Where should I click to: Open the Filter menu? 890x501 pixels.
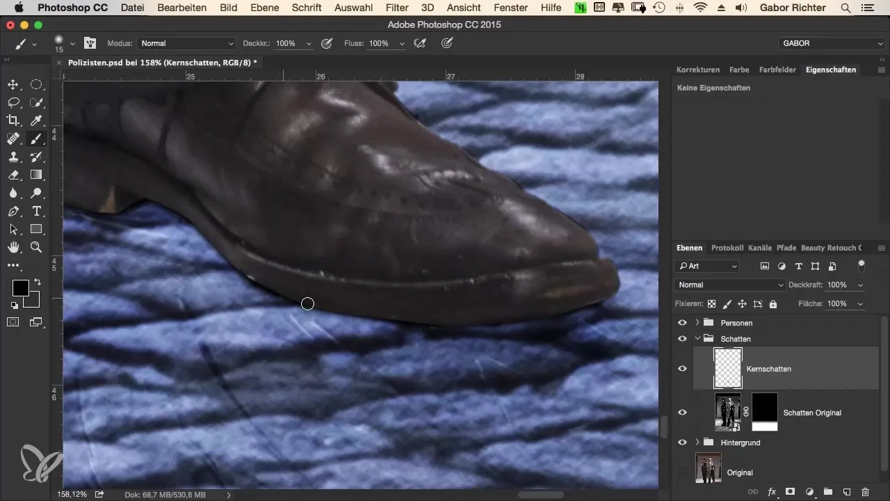[396, 8]
